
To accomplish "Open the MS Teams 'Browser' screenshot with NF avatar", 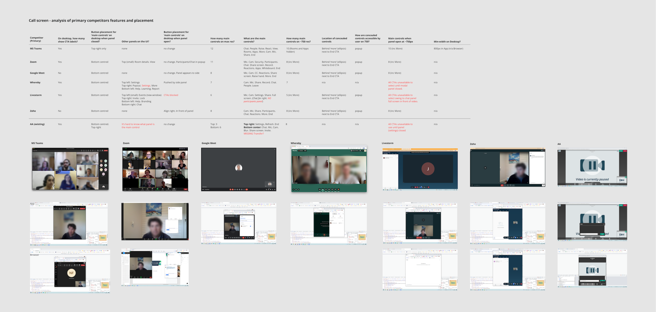I will [x=70, y=271].
